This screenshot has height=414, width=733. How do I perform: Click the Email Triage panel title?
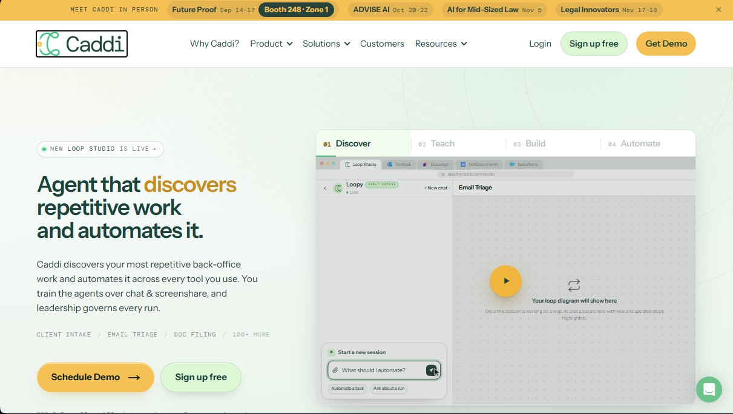pyautogui.click(x=475, y=188)
